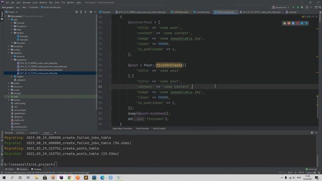Open the notification center icon
Screen dimensions: 322x181
(316, 177)
